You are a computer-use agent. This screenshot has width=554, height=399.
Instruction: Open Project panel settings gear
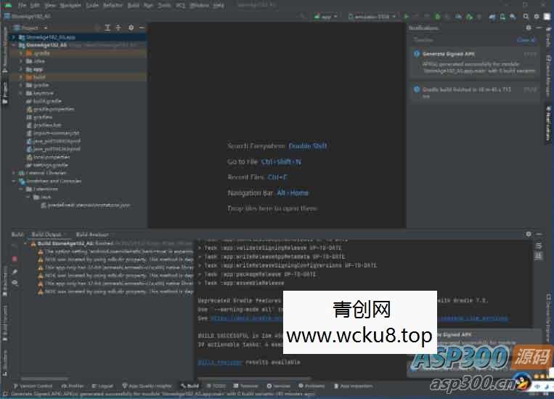click(x=131, y=28)
